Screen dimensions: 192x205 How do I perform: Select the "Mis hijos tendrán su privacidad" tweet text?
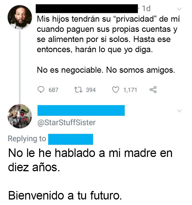pyautogui.click(x=107, y=35)
